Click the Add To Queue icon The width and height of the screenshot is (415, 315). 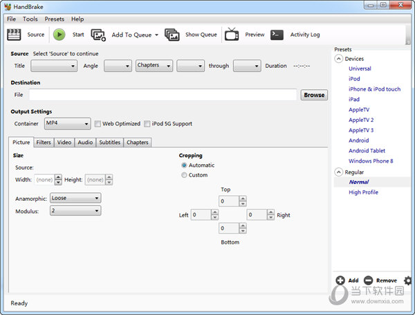98,35
